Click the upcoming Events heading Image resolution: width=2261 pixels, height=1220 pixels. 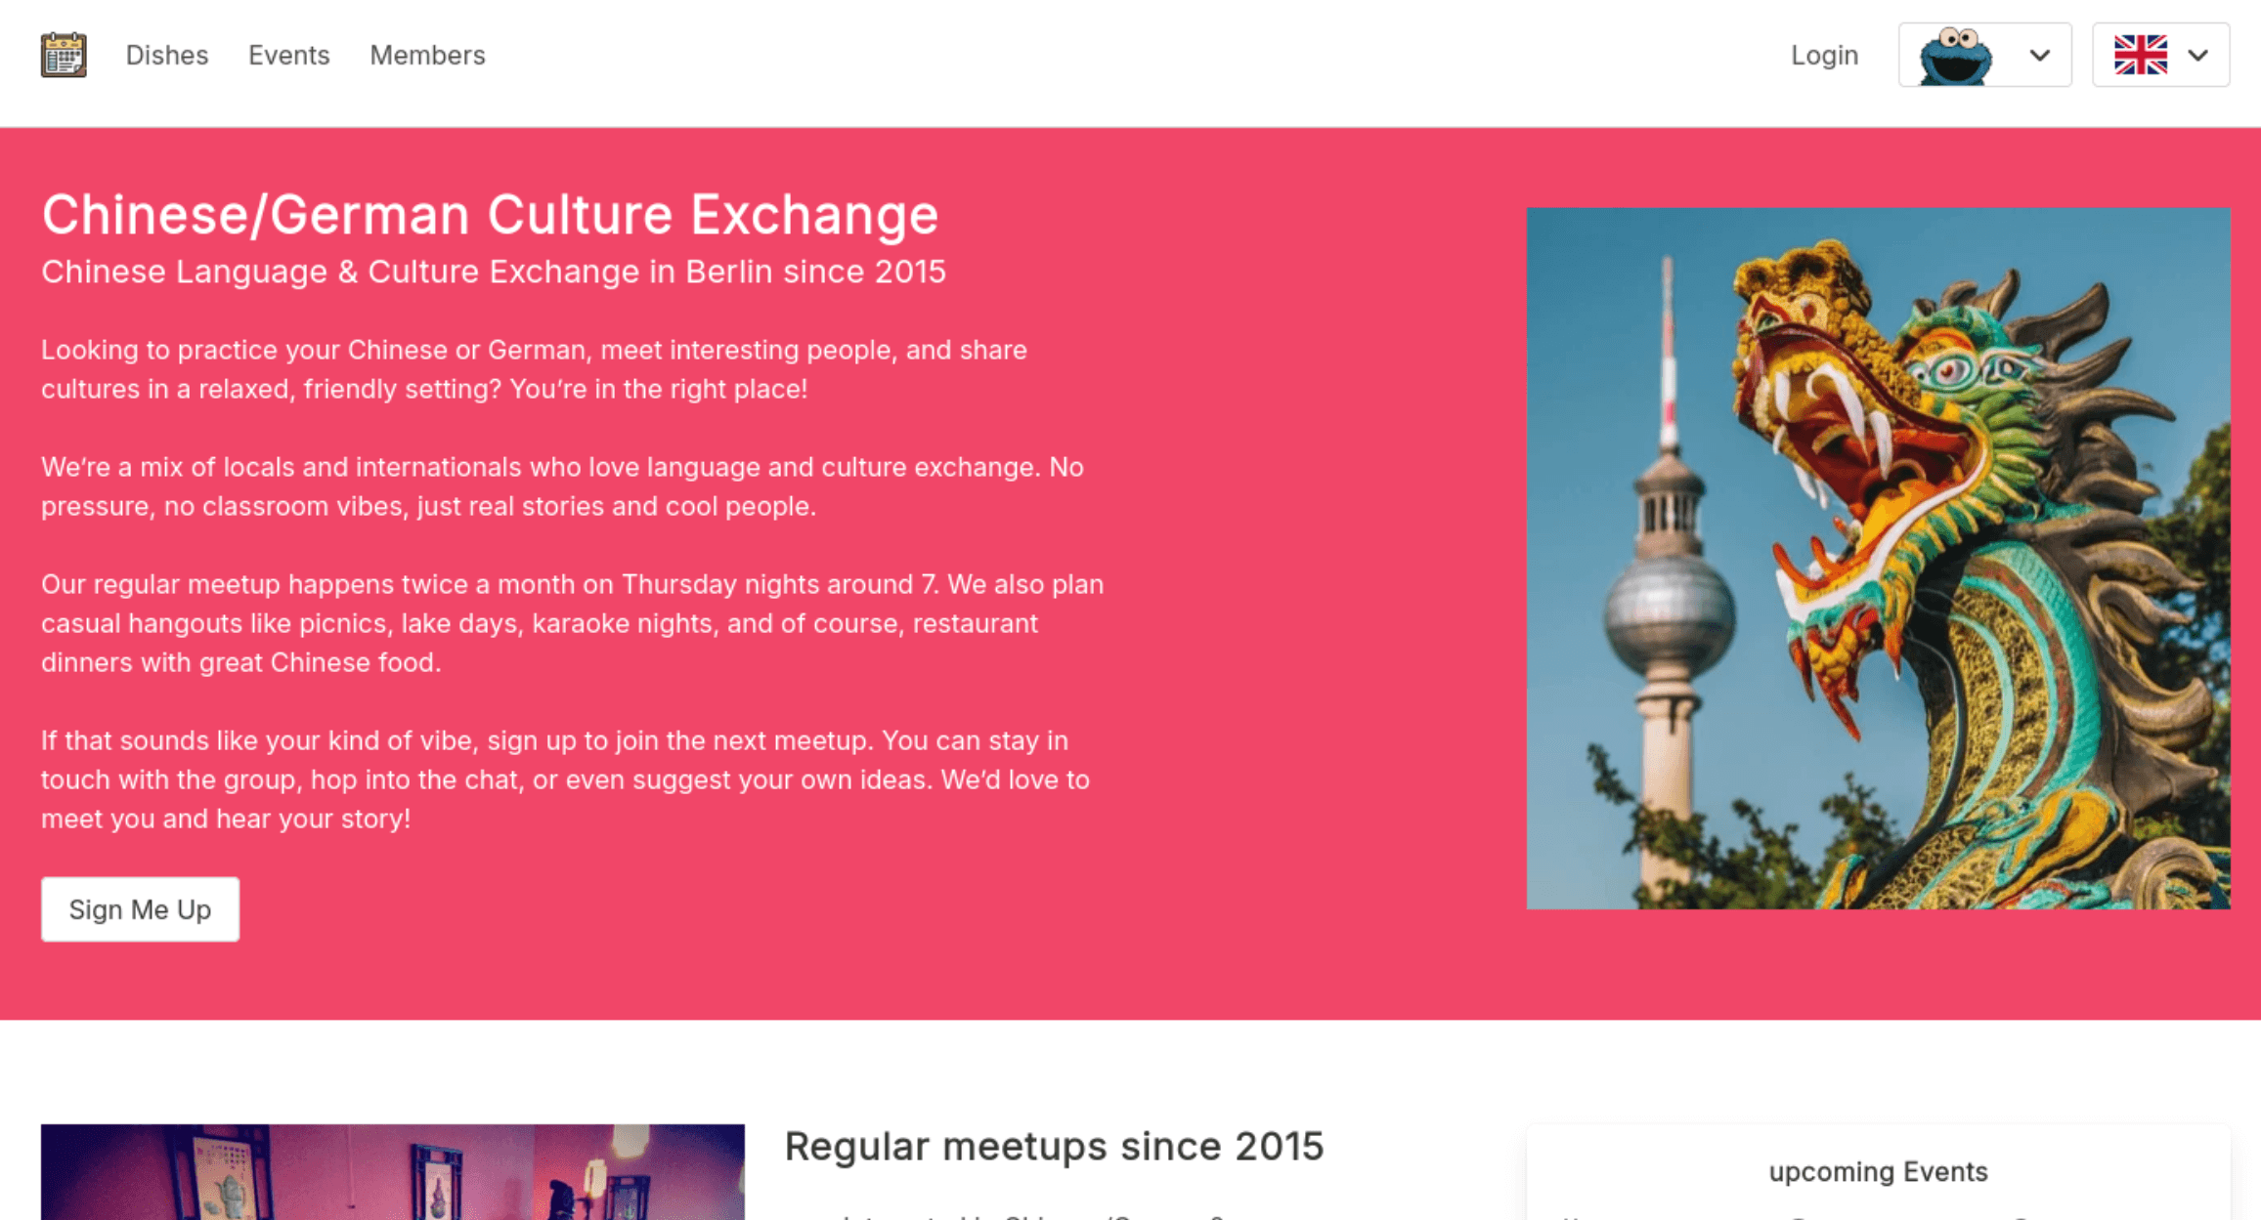click(1877, 1171)
